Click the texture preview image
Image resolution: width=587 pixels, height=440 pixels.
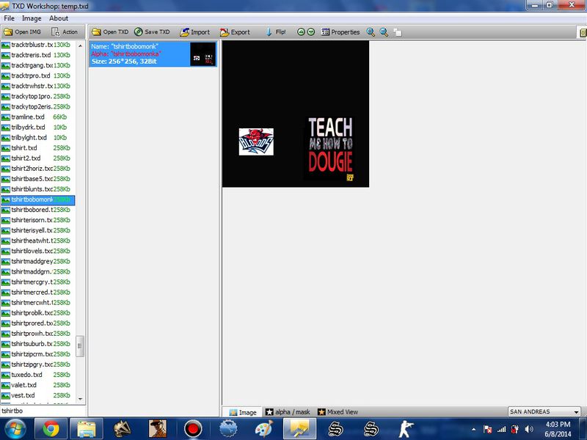(296, 114)
